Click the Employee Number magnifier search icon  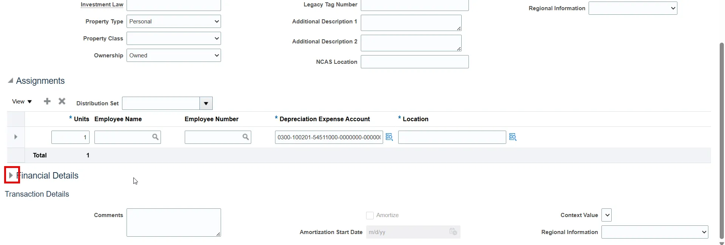[x=246, y=137]
